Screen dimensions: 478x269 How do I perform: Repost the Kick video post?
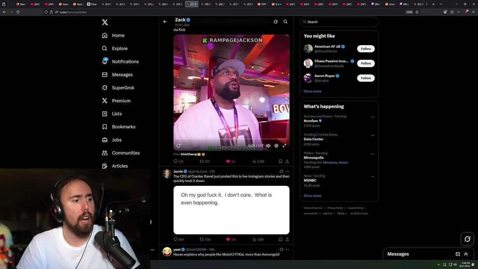pyautogui.click(x=205, y=161)
